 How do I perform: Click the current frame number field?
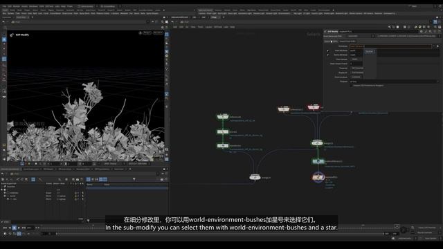tap(30, 228)
